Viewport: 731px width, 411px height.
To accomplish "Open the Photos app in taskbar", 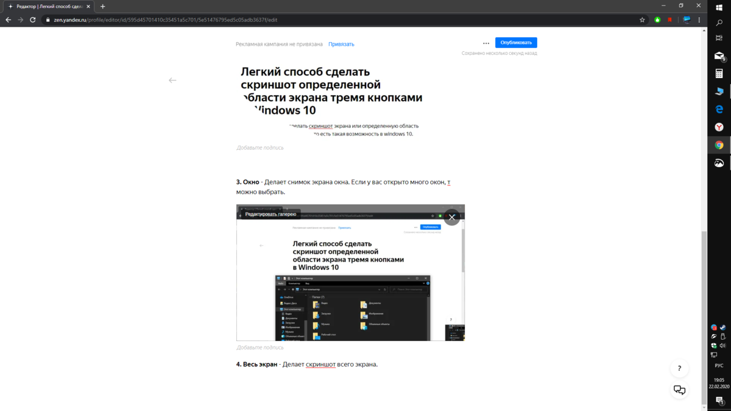I will (x=719, y=163).
